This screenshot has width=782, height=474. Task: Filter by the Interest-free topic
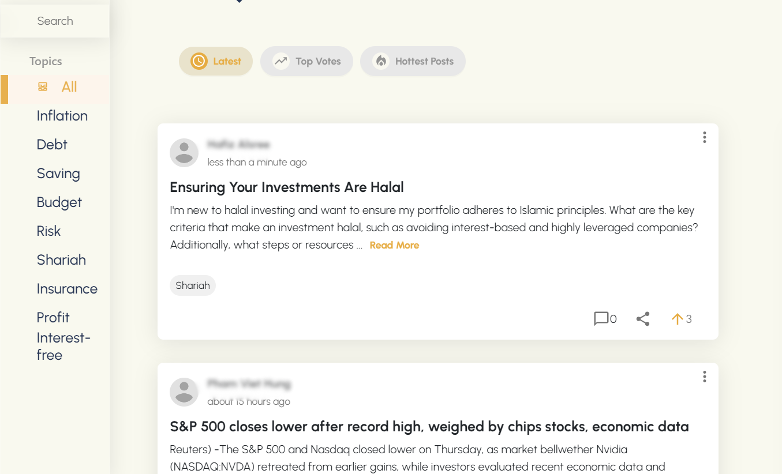tap(63, 346)
